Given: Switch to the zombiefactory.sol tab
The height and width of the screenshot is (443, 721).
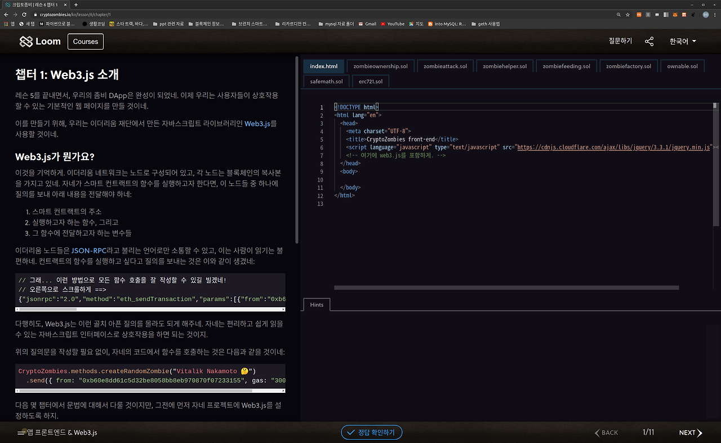Looking at the screenshot, I should tap(629, 66).
